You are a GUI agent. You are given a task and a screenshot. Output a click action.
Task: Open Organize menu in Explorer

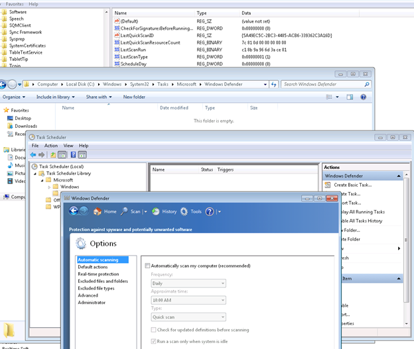(14, 97)
